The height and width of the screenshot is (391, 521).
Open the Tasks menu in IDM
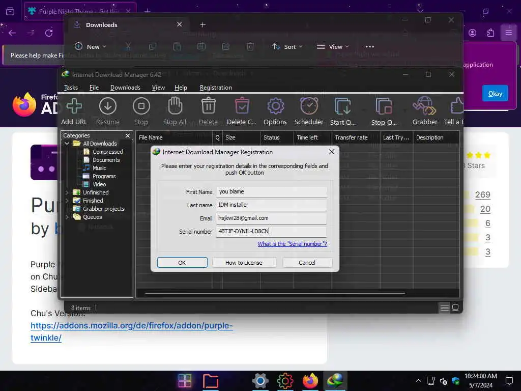71,88
